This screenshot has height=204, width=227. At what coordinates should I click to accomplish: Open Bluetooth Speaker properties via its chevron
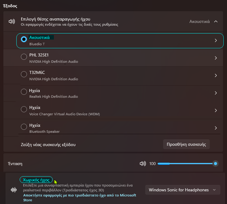click(x=216, y=128)
